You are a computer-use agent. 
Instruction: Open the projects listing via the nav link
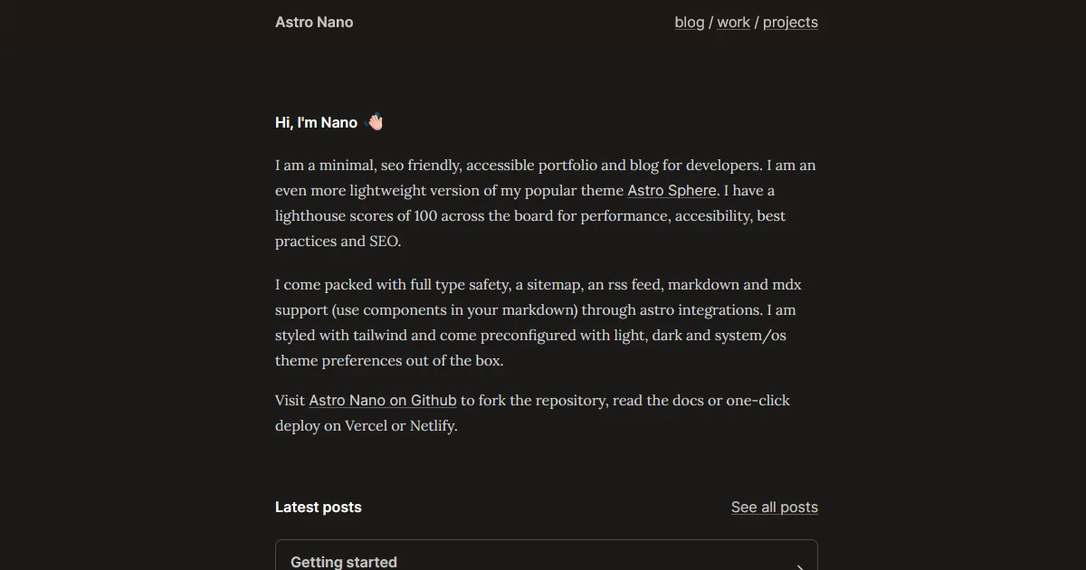pos(790,22)
